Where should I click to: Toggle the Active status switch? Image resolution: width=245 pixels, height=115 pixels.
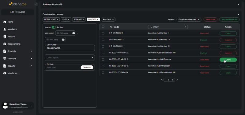pyautogui.click(x=54, y=27)
